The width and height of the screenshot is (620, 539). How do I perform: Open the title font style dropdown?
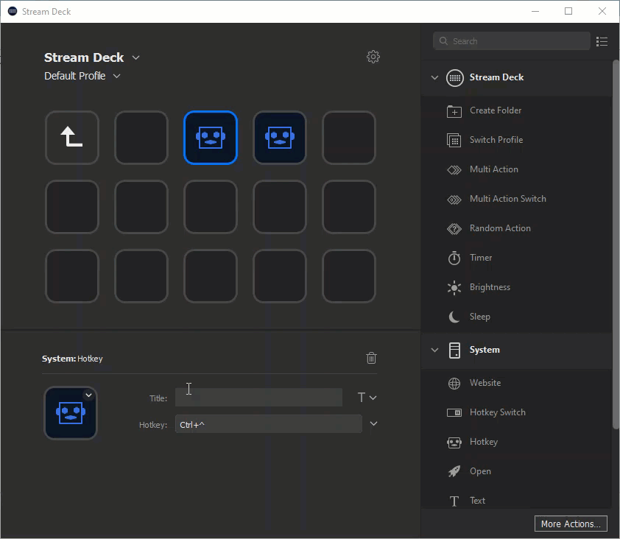pyautogui.click(x=367, y=398)
